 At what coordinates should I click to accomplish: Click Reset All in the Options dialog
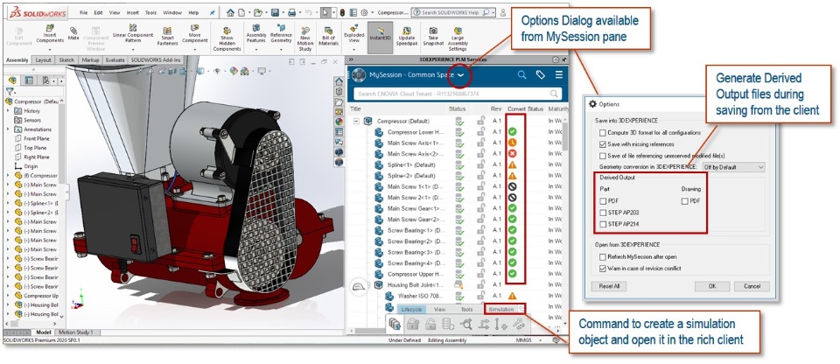pos(609,286)
